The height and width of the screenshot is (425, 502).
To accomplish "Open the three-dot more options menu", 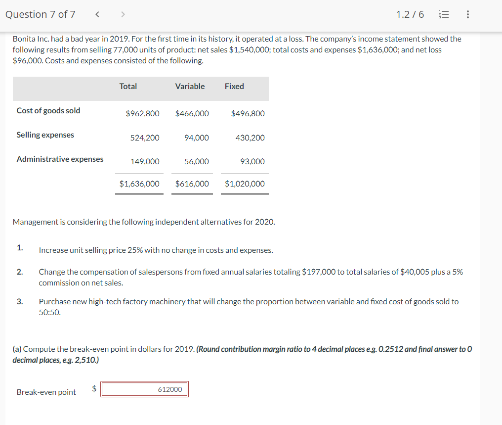I will (468, 14).
